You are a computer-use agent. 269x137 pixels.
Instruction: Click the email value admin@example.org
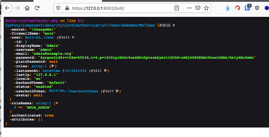point(52,54)
